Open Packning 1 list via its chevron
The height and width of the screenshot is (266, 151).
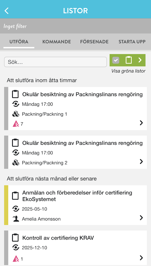(x=141, y=123)
